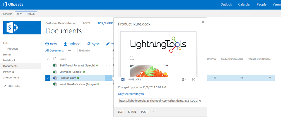Image resolution: width=281 pixels, height=123 pixels.
Task: Open the preview page layout dropdown
Action: [x=184, y=79]
